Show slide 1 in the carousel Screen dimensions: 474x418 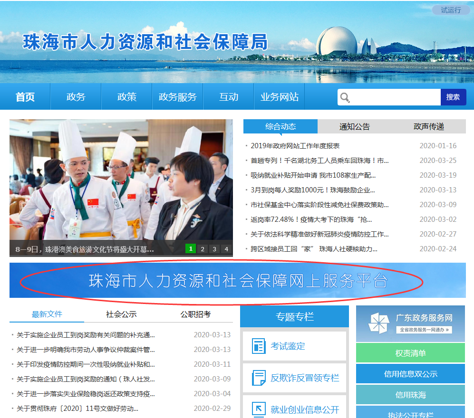pyautogui.click(x=191, y=248)
